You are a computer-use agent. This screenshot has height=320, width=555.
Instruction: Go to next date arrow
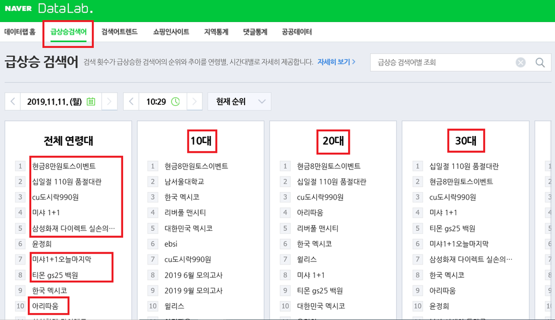[x=109, y=102]
